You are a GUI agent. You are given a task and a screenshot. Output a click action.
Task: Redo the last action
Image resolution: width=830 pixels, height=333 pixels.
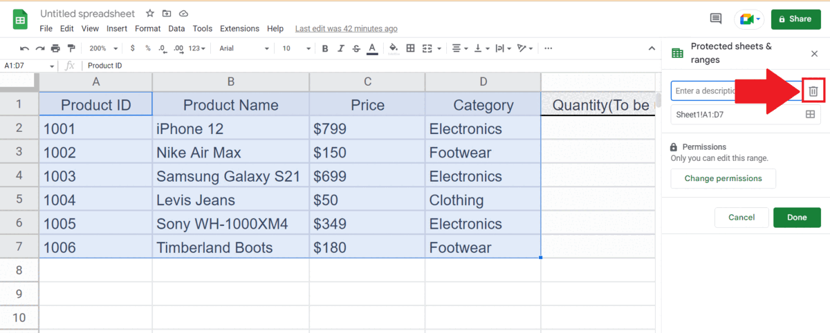point(40,48)
